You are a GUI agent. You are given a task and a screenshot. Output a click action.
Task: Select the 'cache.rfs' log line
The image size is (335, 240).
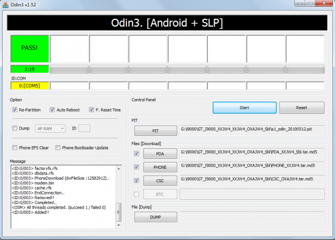point(31,188)
